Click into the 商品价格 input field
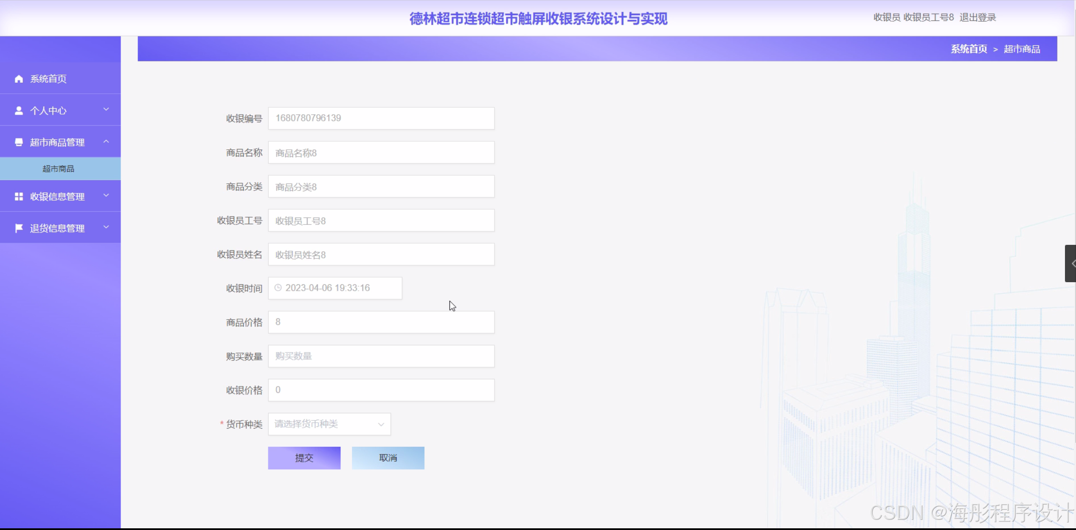The height and width of the screenshot is (530, 1076). pos(381,322)
